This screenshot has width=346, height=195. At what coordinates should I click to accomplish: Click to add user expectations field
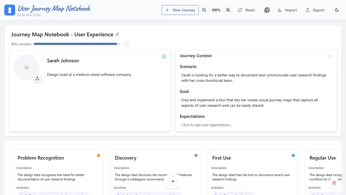pos(207,125)
